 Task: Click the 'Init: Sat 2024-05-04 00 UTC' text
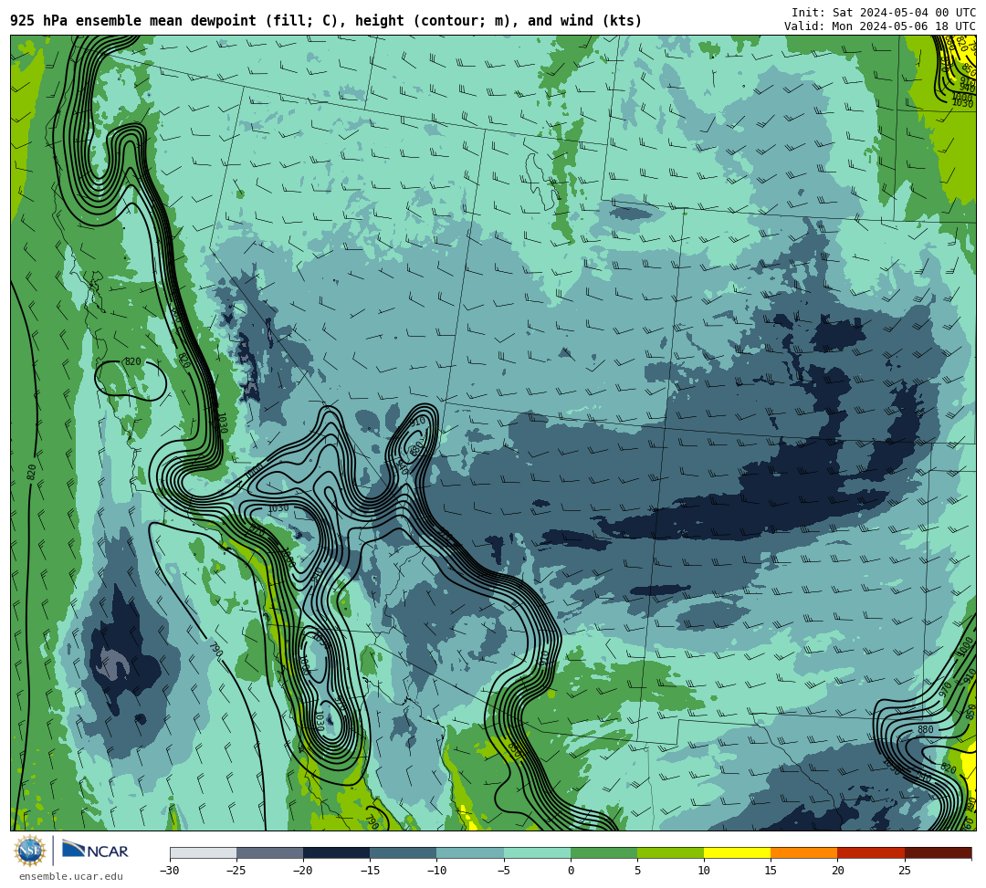pyautogui.click(x=884, y=13)
